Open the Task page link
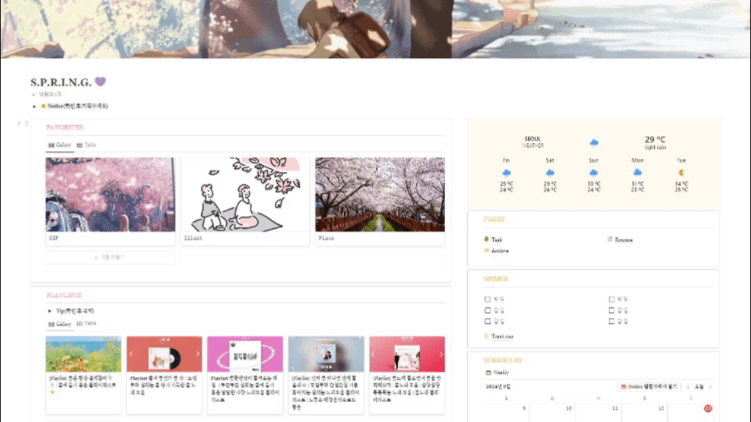Viewport: 751px width, 422px height. tap(497, 239)
